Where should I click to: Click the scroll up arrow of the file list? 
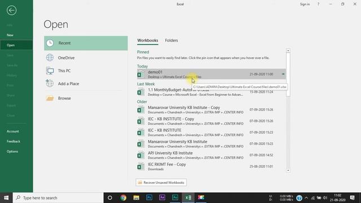288,51
